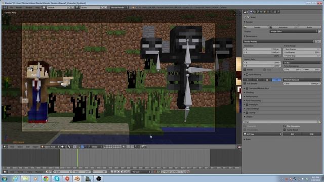Click the auto-keying record button

click(155, 172)
